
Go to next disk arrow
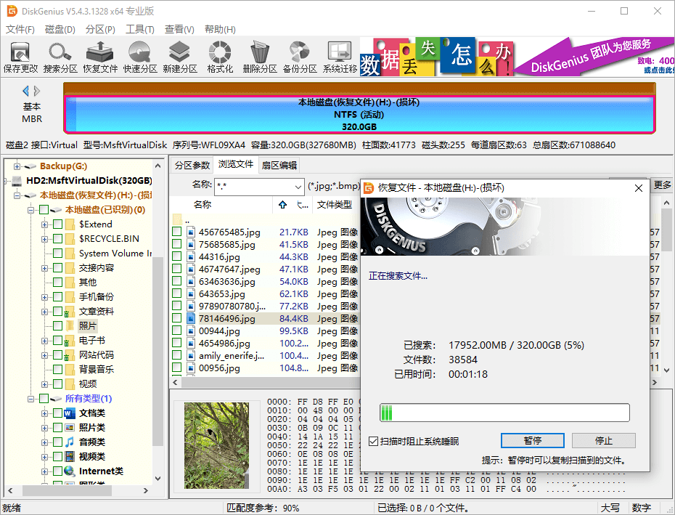(37, 91)
